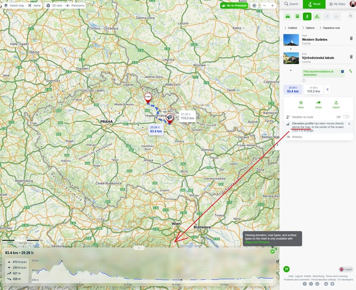Select the cycling route mode icon

click(x=317, y=16)
